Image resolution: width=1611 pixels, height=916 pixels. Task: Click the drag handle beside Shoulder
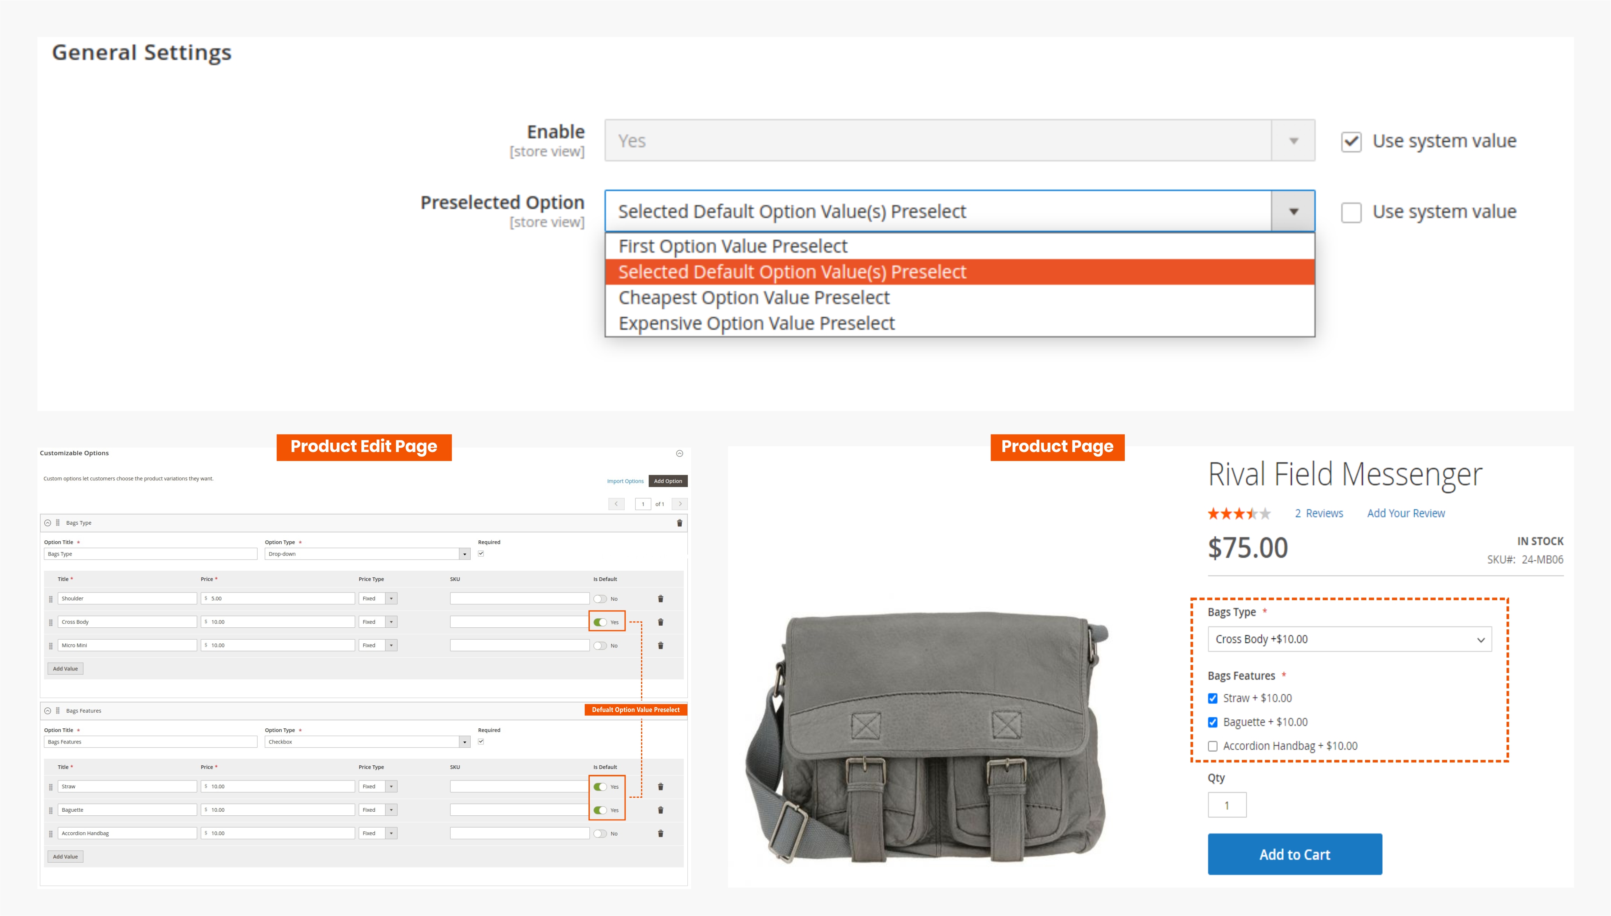(51, 599)
